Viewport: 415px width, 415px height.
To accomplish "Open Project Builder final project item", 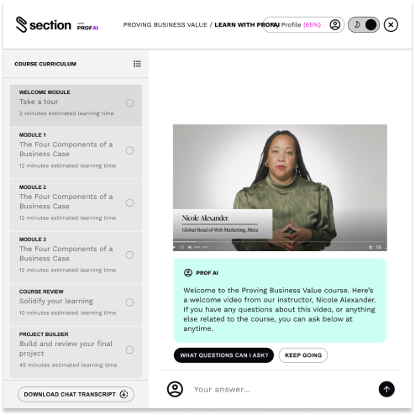I will tap(76, 352).
